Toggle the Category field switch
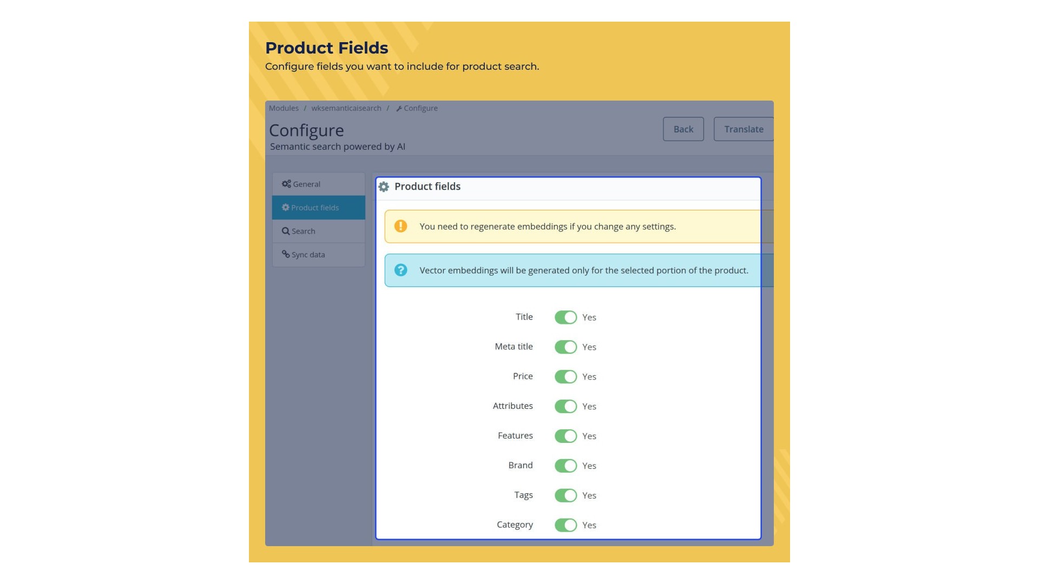This screenshot has width=1039, height=584. click(x=565, y=525)
